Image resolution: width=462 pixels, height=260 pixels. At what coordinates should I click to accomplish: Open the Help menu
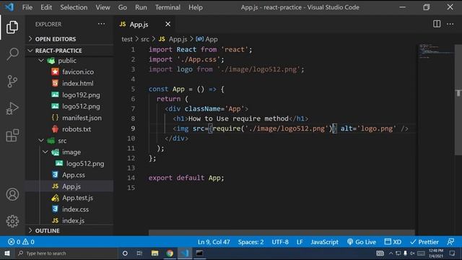point(196,7)
